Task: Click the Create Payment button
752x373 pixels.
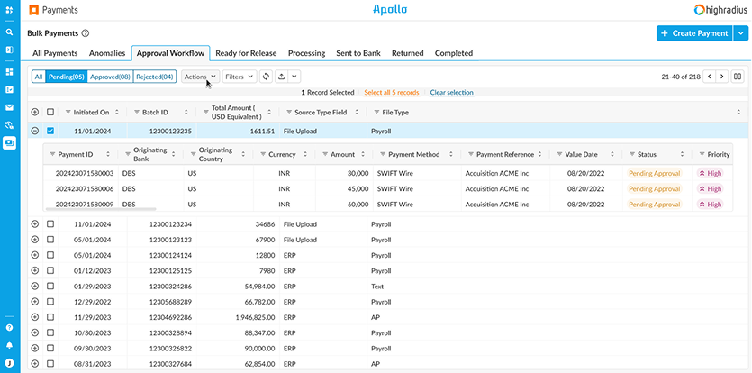Action: tap(694, 33)
